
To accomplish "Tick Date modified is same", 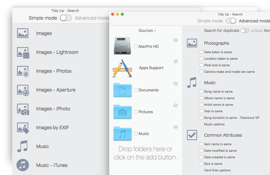I will coord(201,150).
